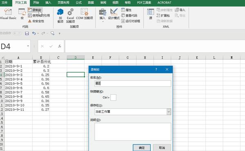Open the undo history dropdown arrow
This screenshot has width=245, height=151.
pyautogui.click(x=38, y=33)
